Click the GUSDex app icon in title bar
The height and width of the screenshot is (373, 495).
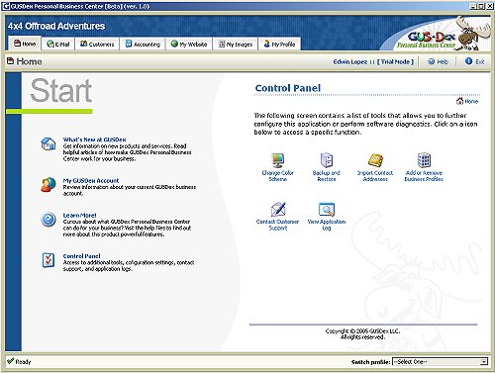(6, 6)
